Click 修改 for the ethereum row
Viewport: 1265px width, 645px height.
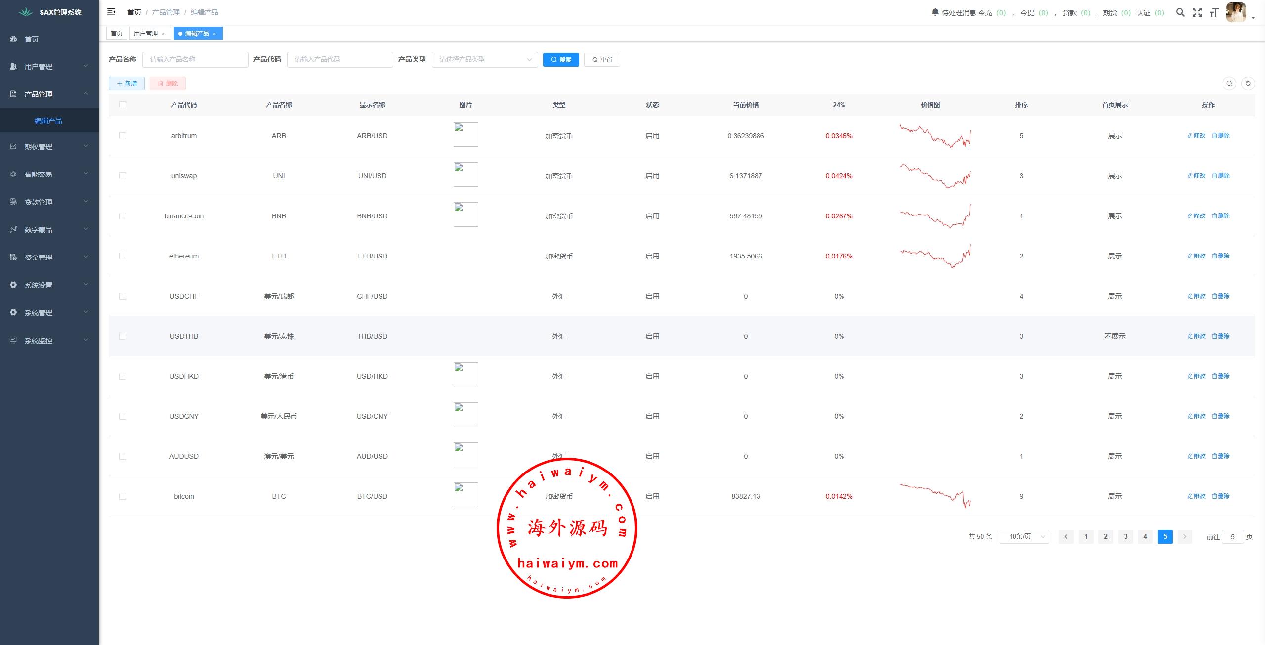pos(1196,256)
